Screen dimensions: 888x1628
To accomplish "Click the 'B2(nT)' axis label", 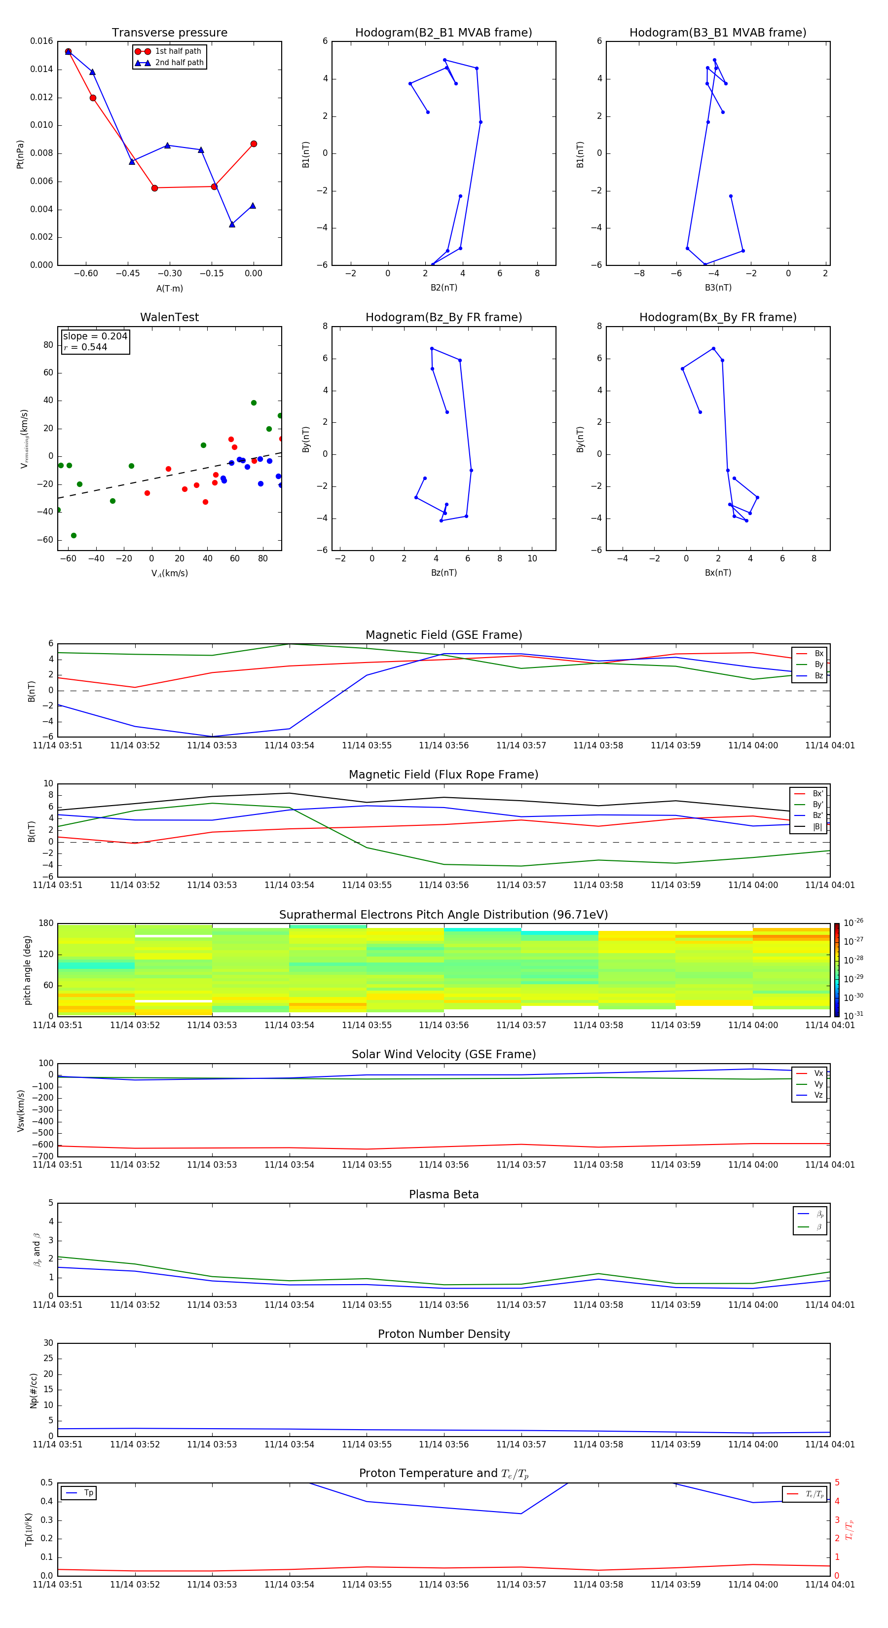I will [x=444, y=288].
